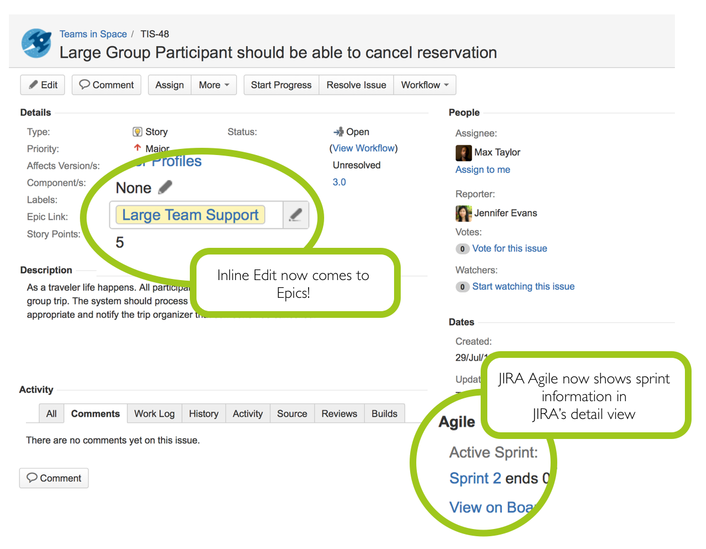Click the Teams in Space rocket project avatar
This screenshot has width=706, height=549.
[x=37, y=43]
